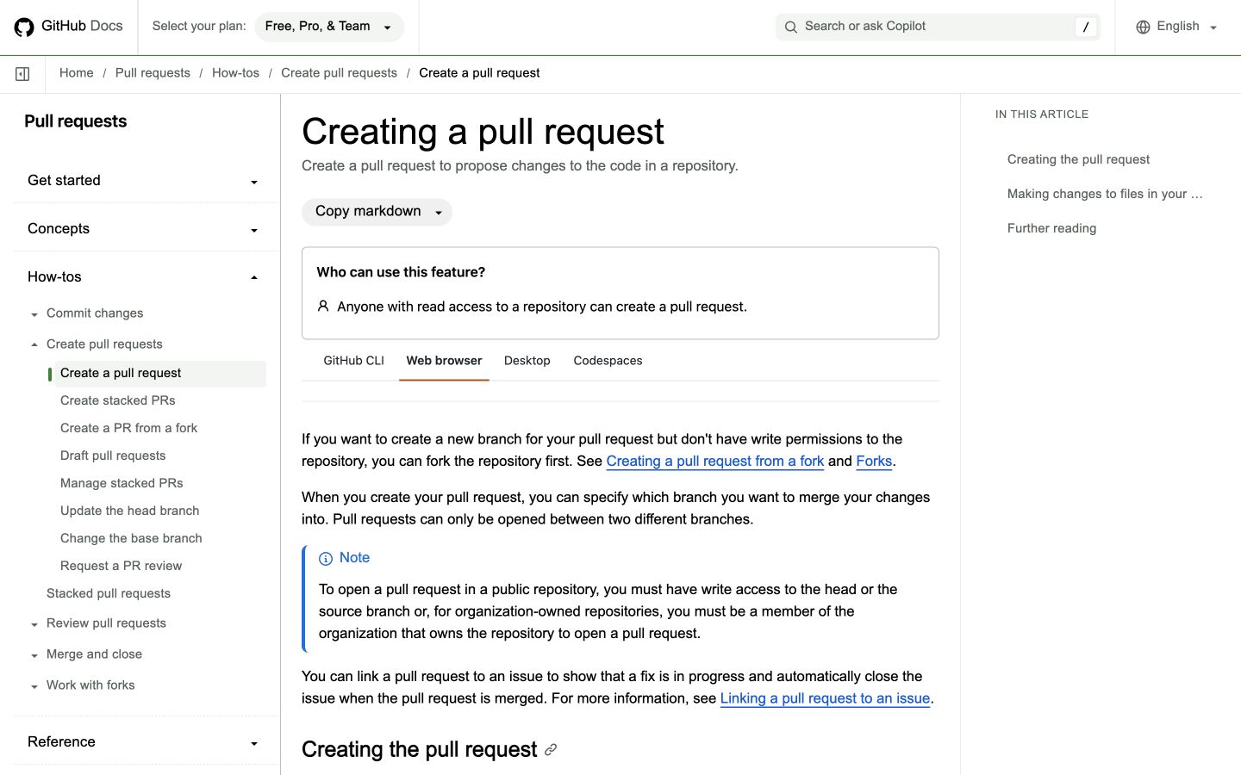Switch to the Desktop tab
This screenshot has height=775, width=1241.
coord(527,361)
